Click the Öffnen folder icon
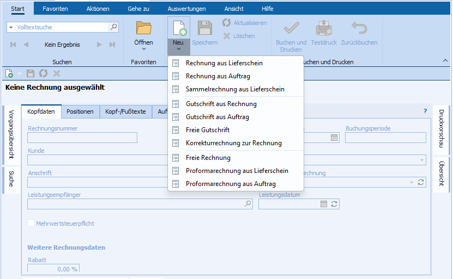This screenshot has width=453, height=279. click(143, 28)
